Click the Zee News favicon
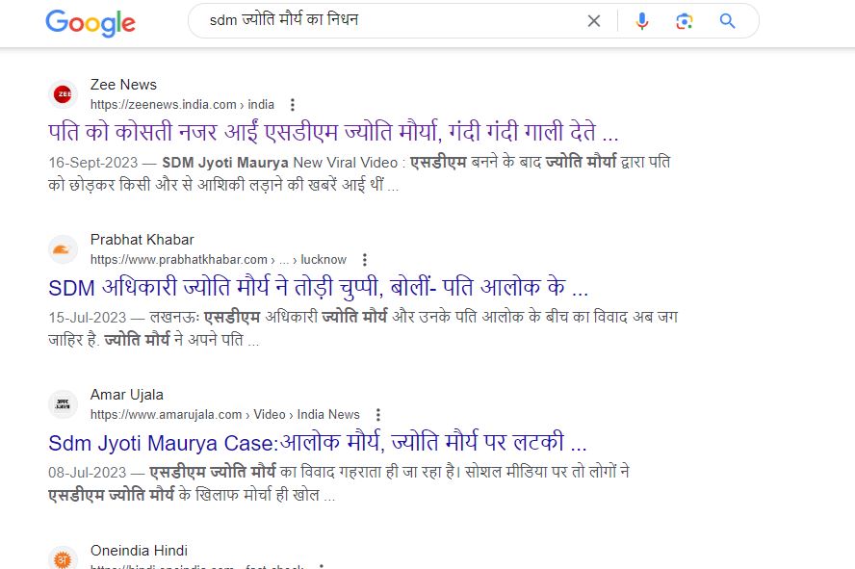The height and width of the screenshot is (569, 855). pos(63,94)
